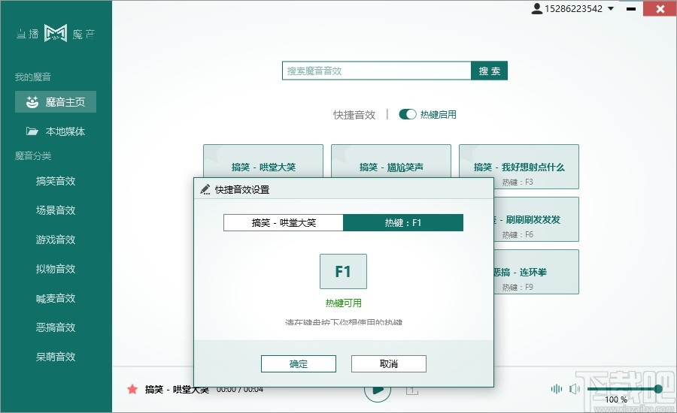The image size is (677, 413).
Task: Toggle the 热键启用 switch
Action: pyautogui.click(x=407, y=114)
